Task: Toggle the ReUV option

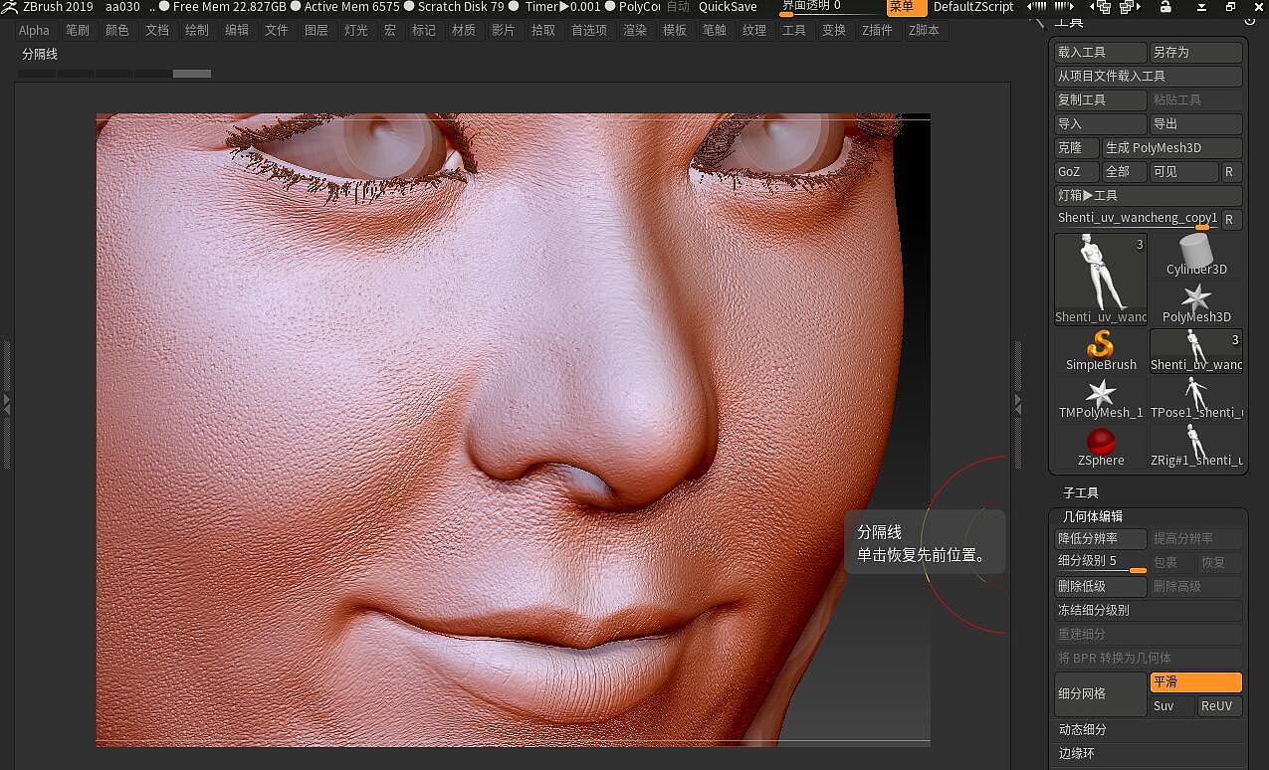Action: pyautogui.click(x=1219, y=706)
